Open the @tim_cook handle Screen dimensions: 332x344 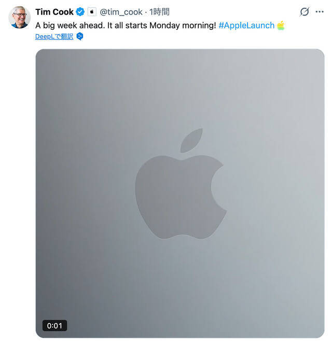click(121, 12)
